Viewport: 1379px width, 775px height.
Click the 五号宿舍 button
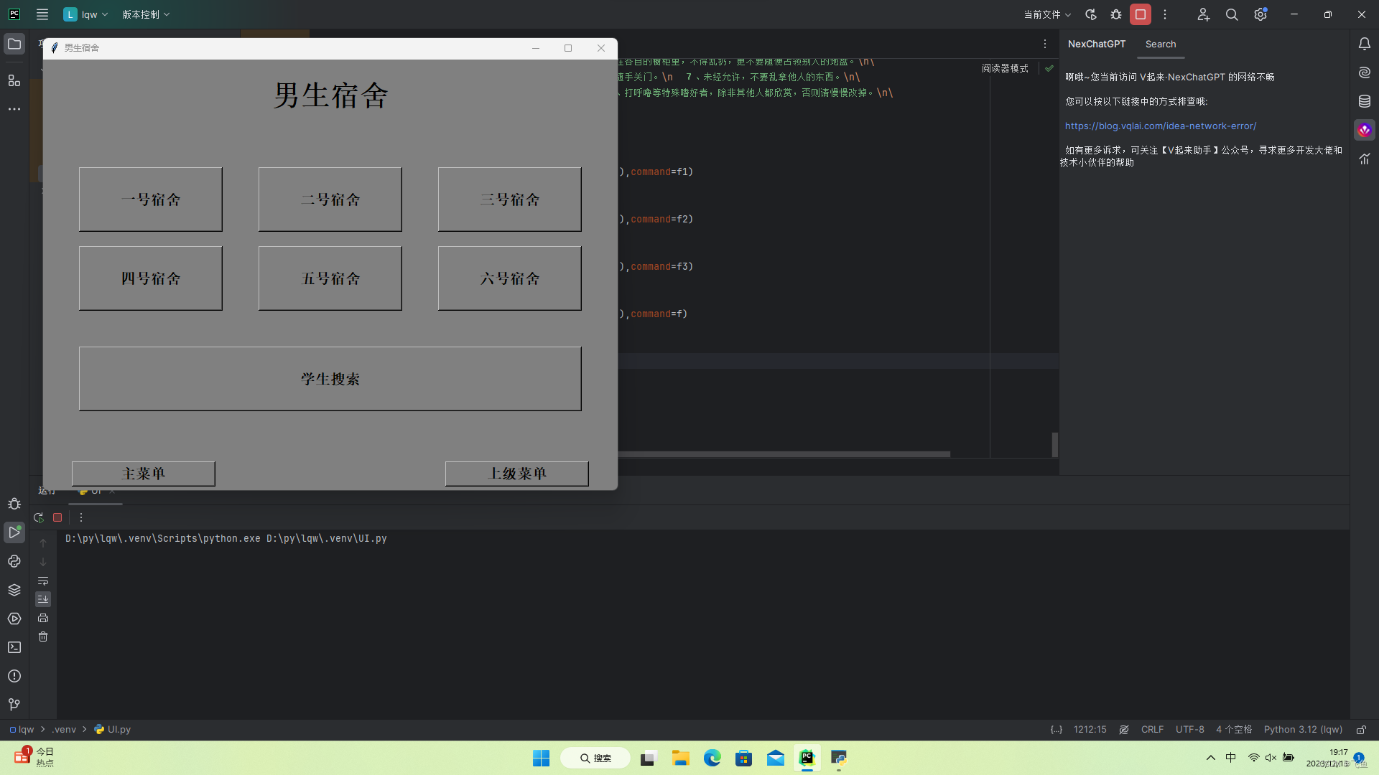click(330, 278)
